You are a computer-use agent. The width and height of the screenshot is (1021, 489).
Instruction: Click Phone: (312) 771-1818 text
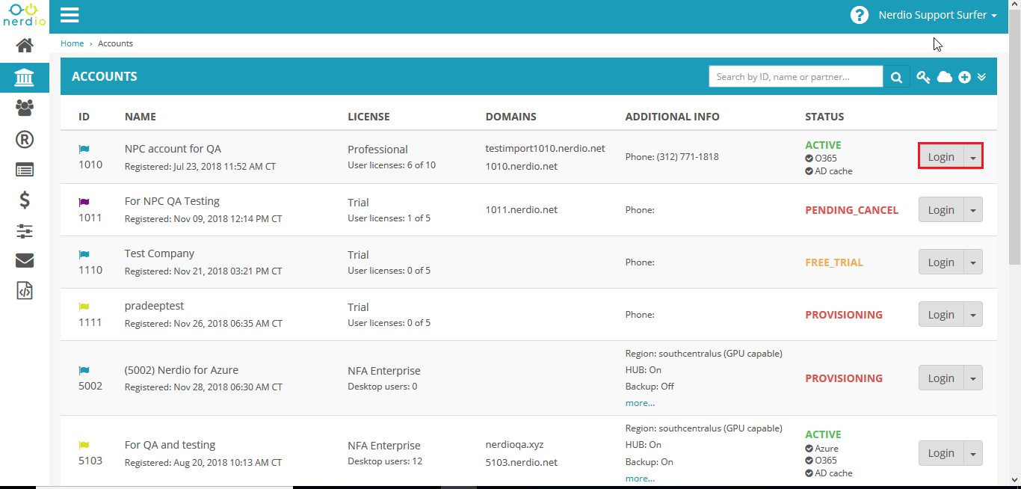click(x=672, y=157)
